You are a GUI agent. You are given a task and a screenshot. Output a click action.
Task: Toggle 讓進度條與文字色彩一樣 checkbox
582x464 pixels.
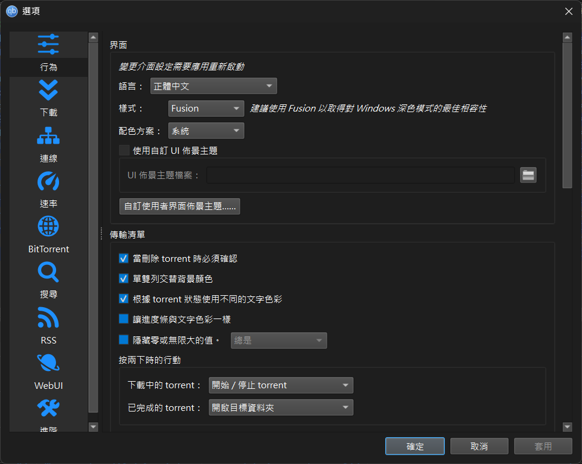point(123,319)
